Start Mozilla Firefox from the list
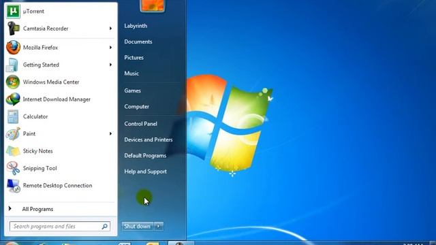 point(61,48)
